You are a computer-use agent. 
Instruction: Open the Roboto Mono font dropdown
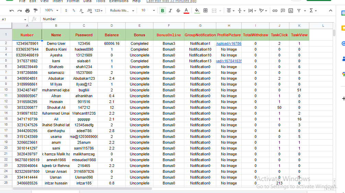(x=122, y=11)
